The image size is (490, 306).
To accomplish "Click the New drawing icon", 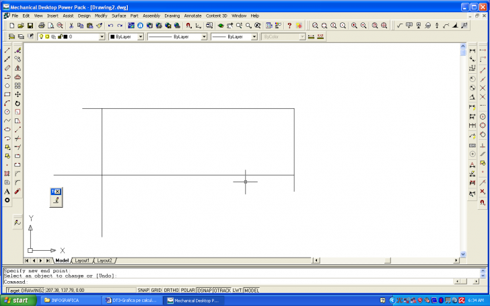I will [x=12, y=26].
